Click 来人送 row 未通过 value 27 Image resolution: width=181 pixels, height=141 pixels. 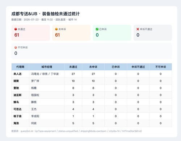click(73, 74)
